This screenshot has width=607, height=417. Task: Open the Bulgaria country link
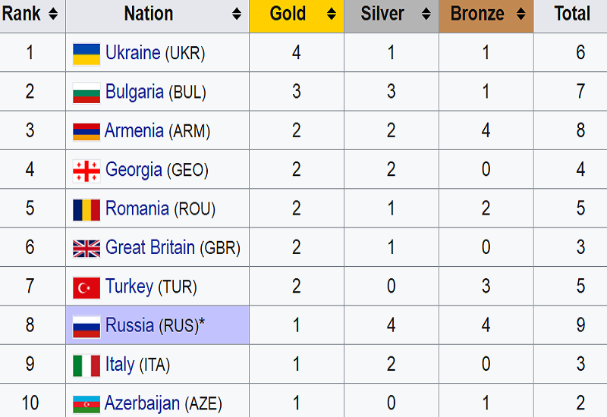(134, 92)
